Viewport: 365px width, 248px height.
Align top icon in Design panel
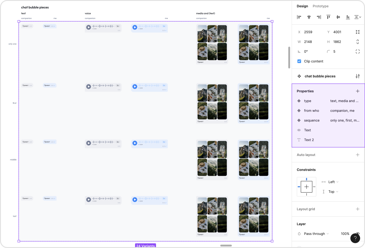(328, 17)
